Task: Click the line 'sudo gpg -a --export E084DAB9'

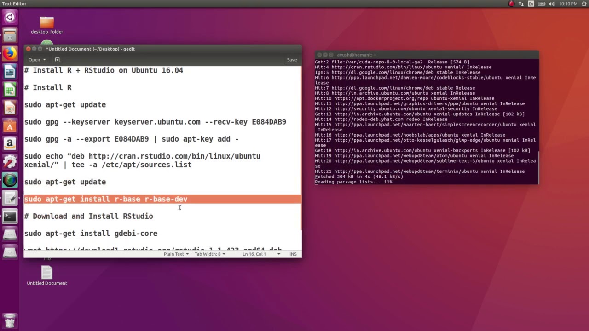Action: 131,139
